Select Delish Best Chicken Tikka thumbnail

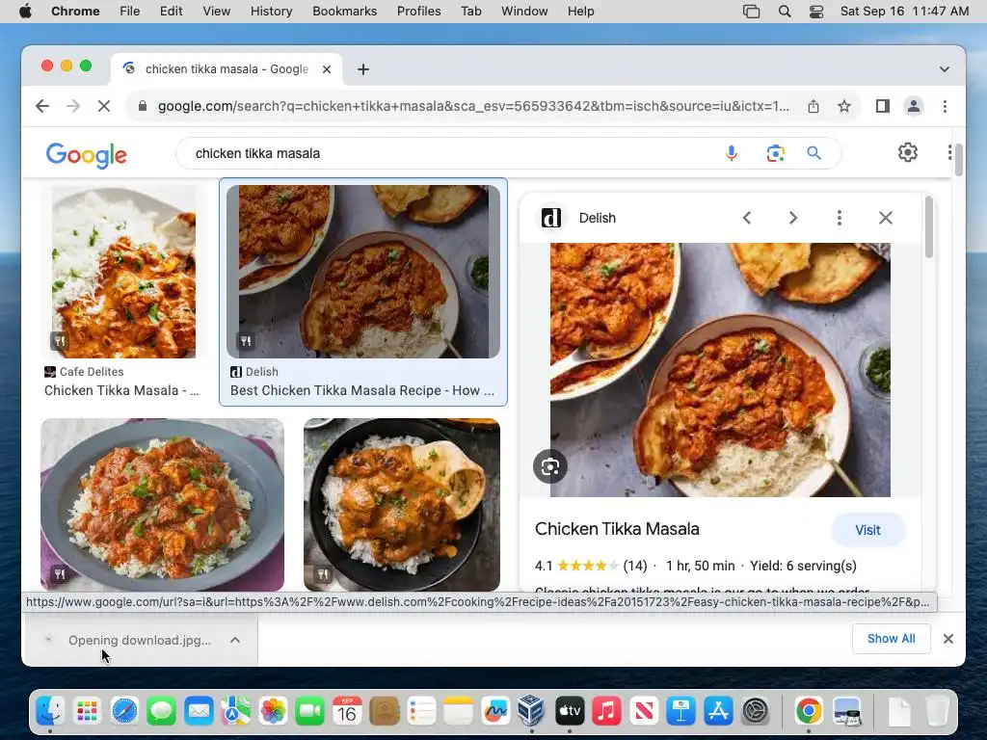363,272
